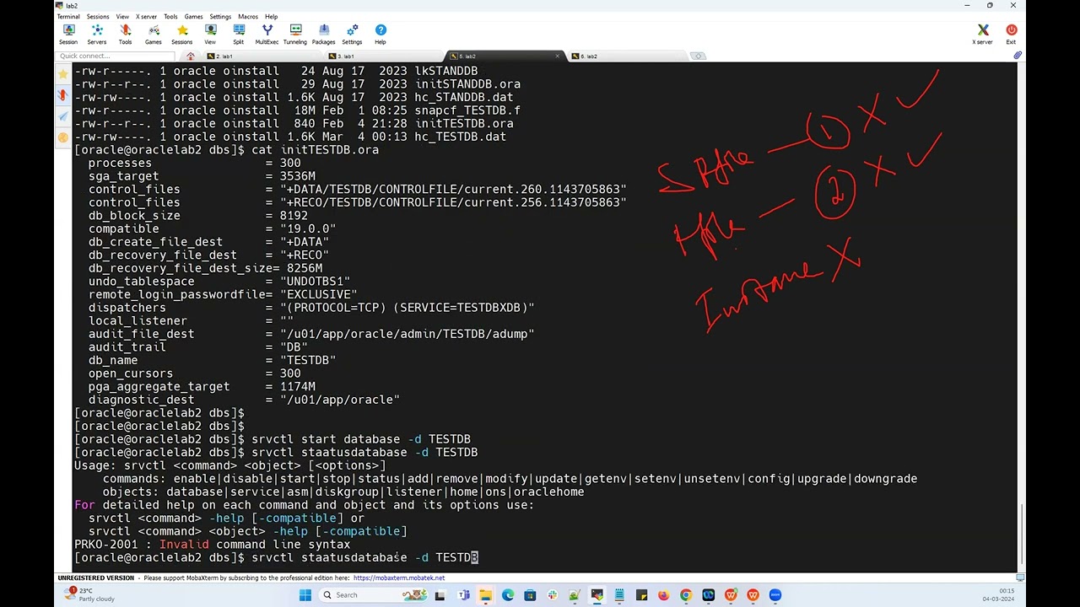Open the sidebar Tools knife icon
This screenshot has width=1080, height=607.
[63, 95]
